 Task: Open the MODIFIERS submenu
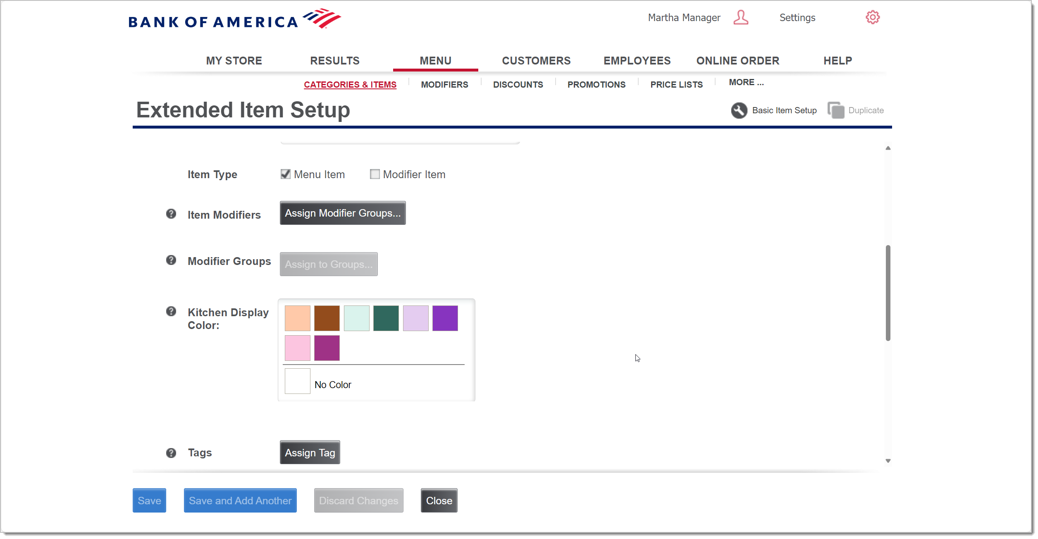444,85
